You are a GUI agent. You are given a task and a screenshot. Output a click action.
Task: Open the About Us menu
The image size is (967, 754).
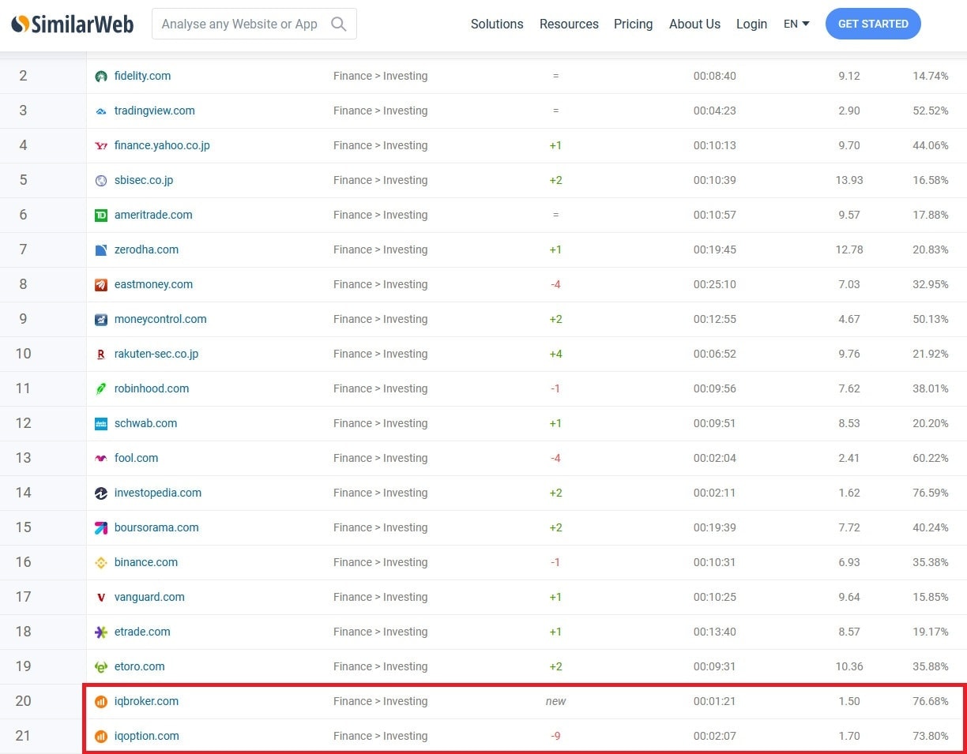point(694,24)
